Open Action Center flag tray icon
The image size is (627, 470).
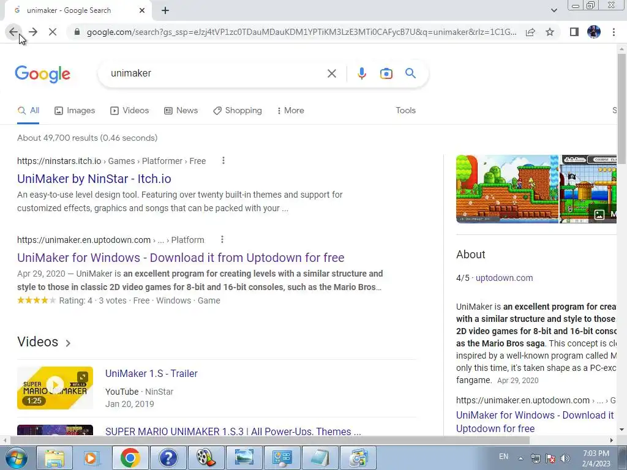(550, 458)
